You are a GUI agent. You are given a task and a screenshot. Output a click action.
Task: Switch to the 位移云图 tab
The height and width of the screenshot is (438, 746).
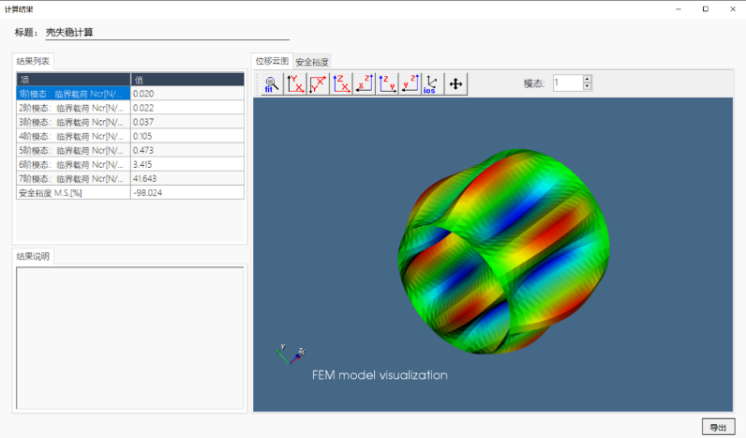[x=273, y=61]
